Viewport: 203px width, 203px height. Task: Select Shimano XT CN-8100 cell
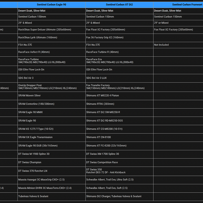tap(119, 137)
